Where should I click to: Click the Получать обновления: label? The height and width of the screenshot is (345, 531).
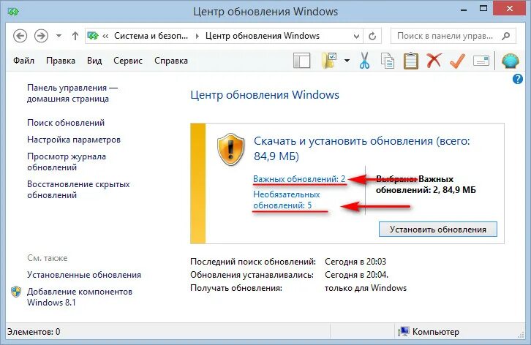(x=236, y=288)
